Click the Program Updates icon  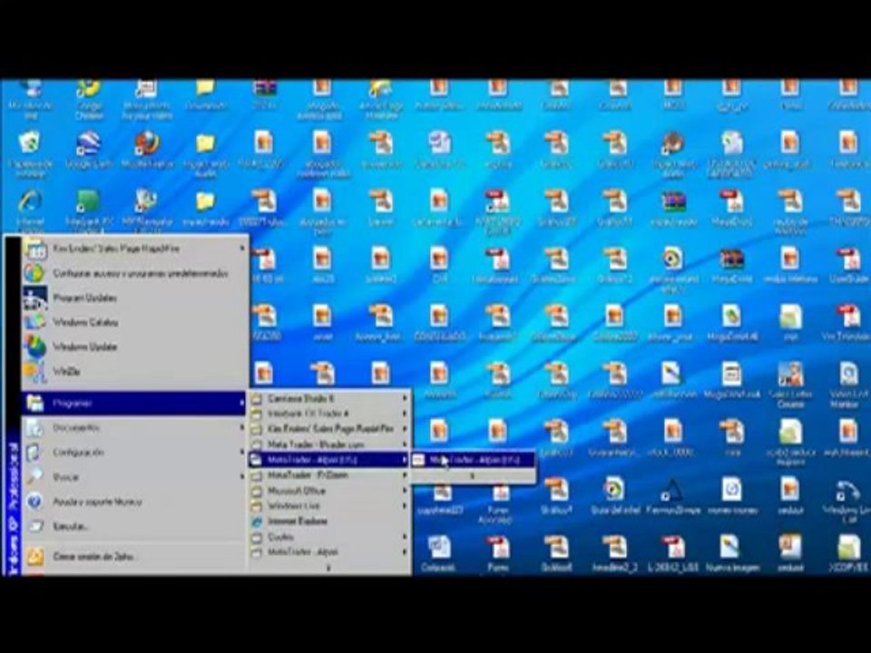tap(34, 297)
